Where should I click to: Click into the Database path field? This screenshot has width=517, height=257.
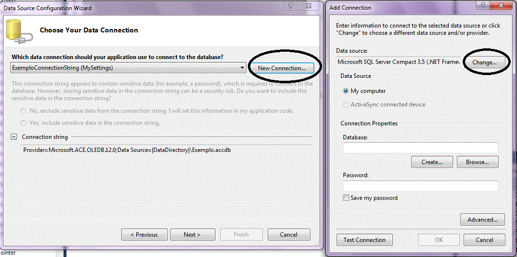tap(421, 148)
